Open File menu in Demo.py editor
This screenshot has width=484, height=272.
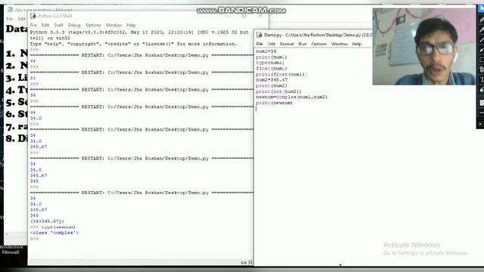(x=259, y=44)
